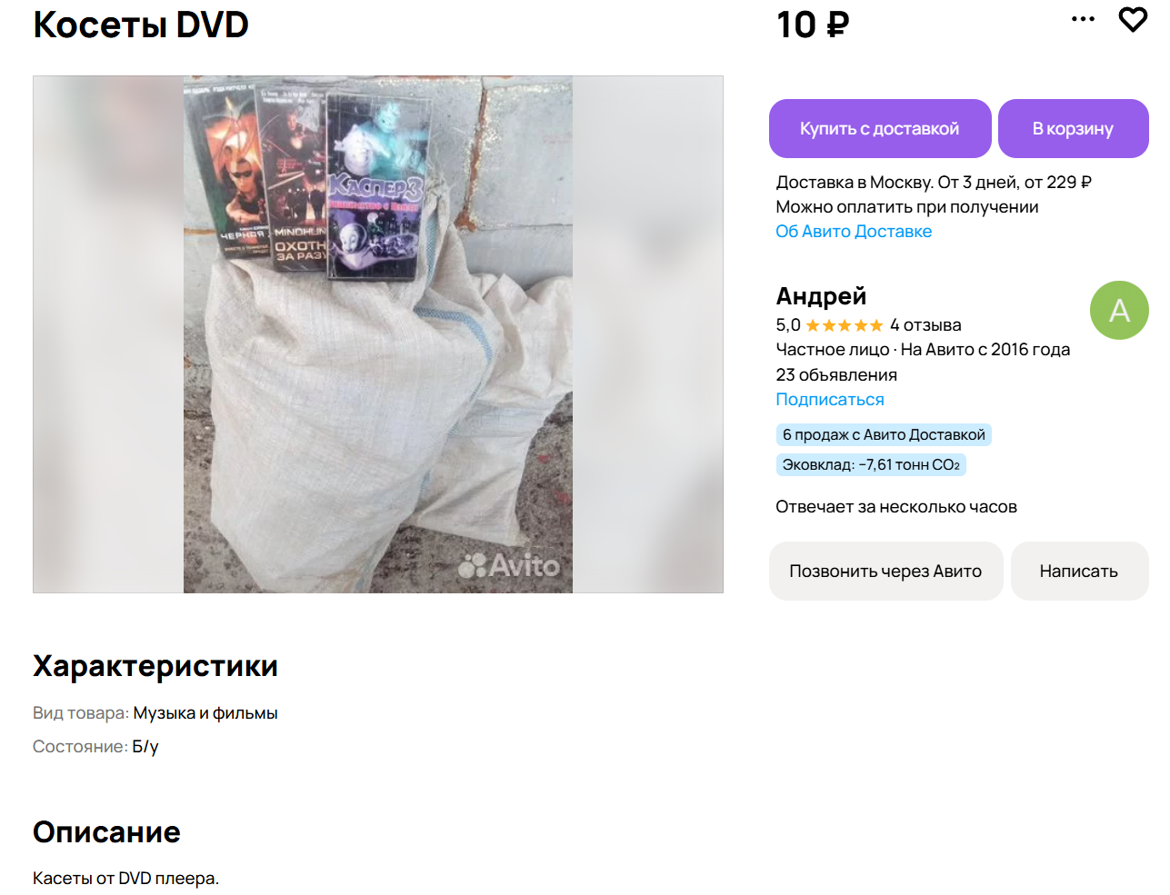Viewport: 1170px width, 895px height.
Task: Click the 10 ₽ price
Action: [x=813, y=25]
